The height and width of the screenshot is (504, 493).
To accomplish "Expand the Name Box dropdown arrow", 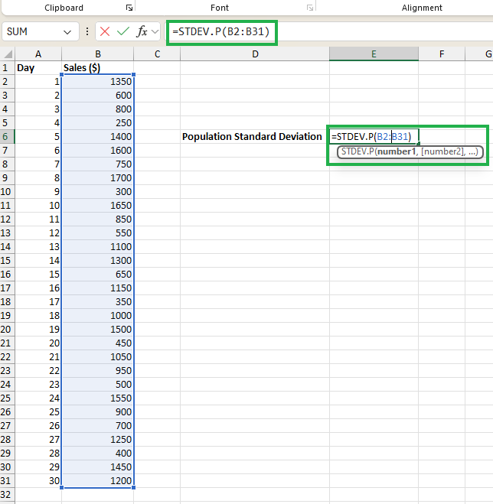I will 67,32.
